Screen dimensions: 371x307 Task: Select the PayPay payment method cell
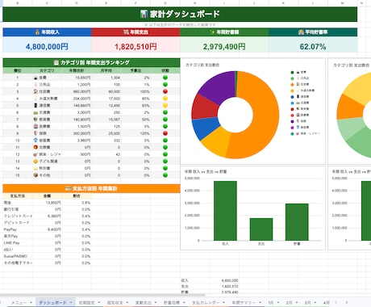click(18, 229)
